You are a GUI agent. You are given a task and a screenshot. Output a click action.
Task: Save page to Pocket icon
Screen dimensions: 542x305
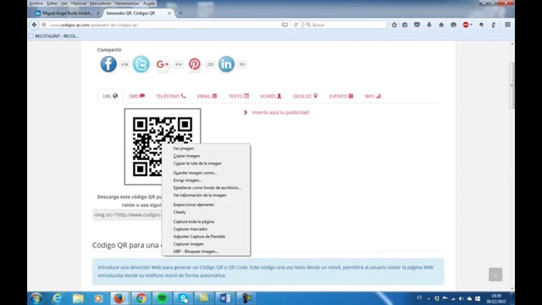click(x=417, y=25)
